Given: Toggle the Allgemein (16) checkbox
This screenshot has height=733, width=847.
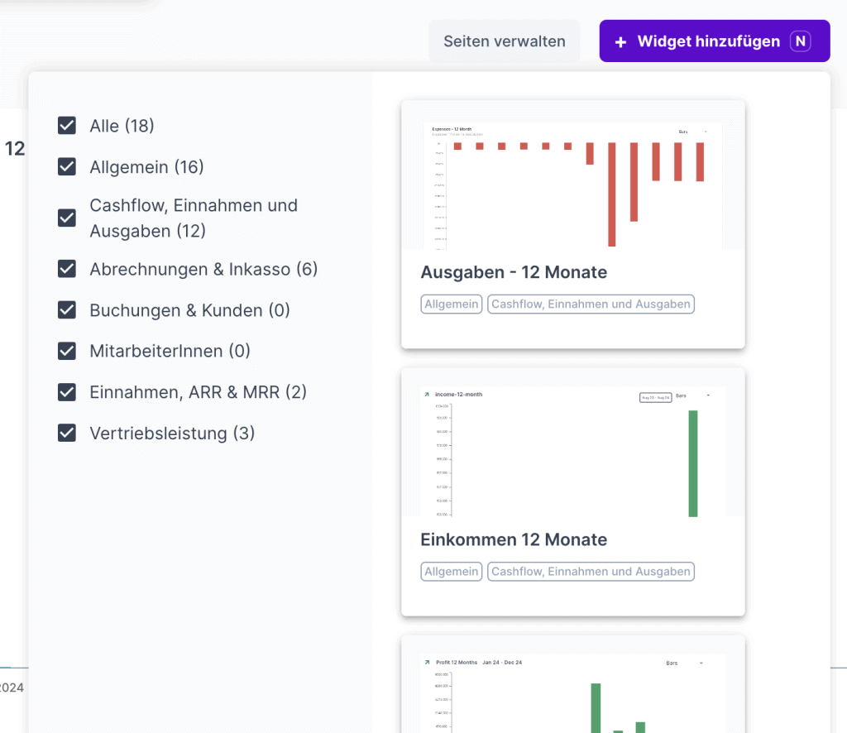Looking at the screenshot, I should pyautogui.click(x=67, y=167).
